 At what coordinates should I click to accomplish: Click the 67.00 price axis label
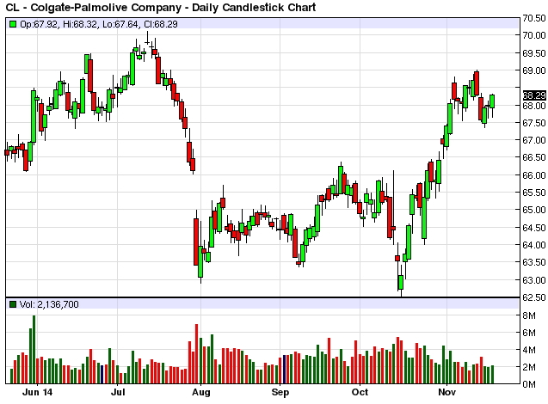coord(533,140)
